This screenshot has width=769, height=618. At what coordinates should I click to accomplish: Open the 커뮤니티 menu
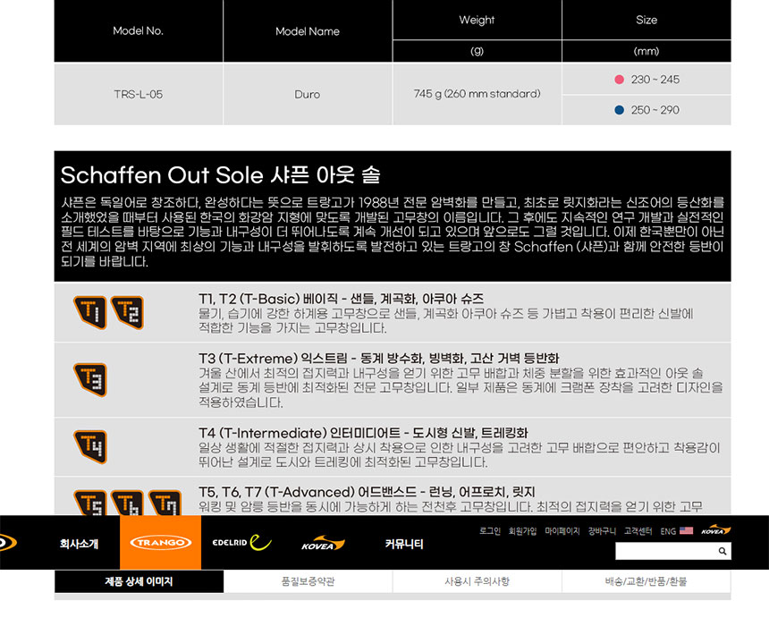pyautogui.click(x=404, y=544)
